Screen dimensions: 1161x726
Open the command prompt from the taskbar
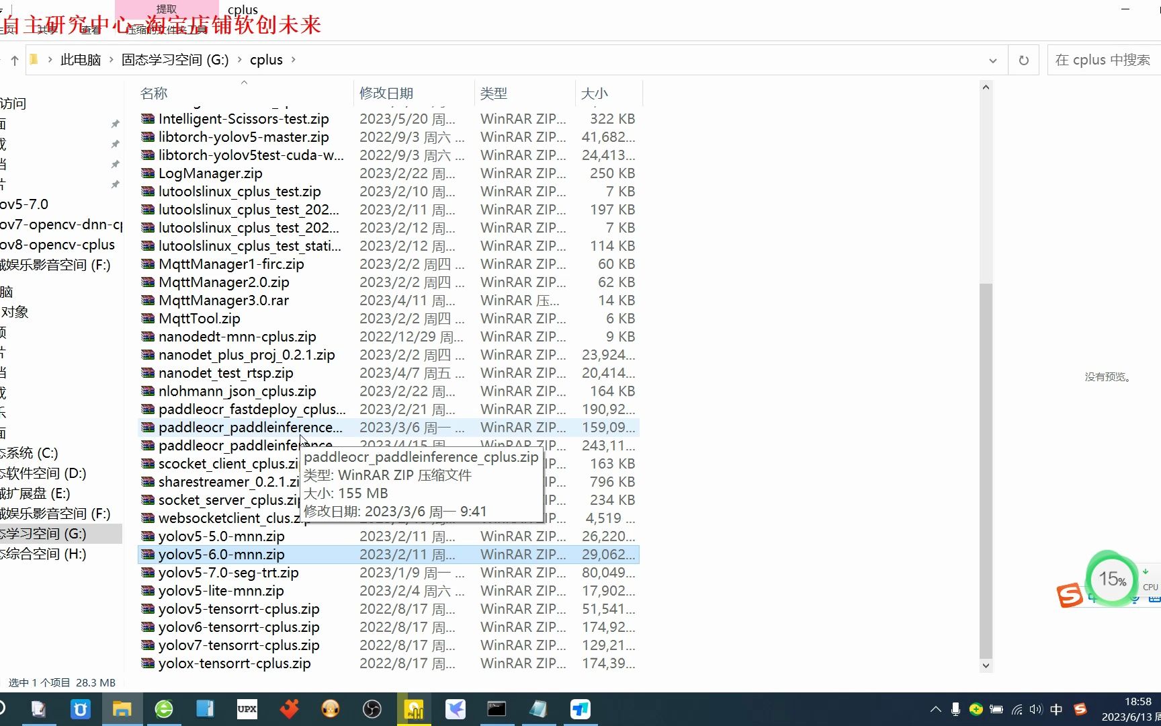click(496, 709)
